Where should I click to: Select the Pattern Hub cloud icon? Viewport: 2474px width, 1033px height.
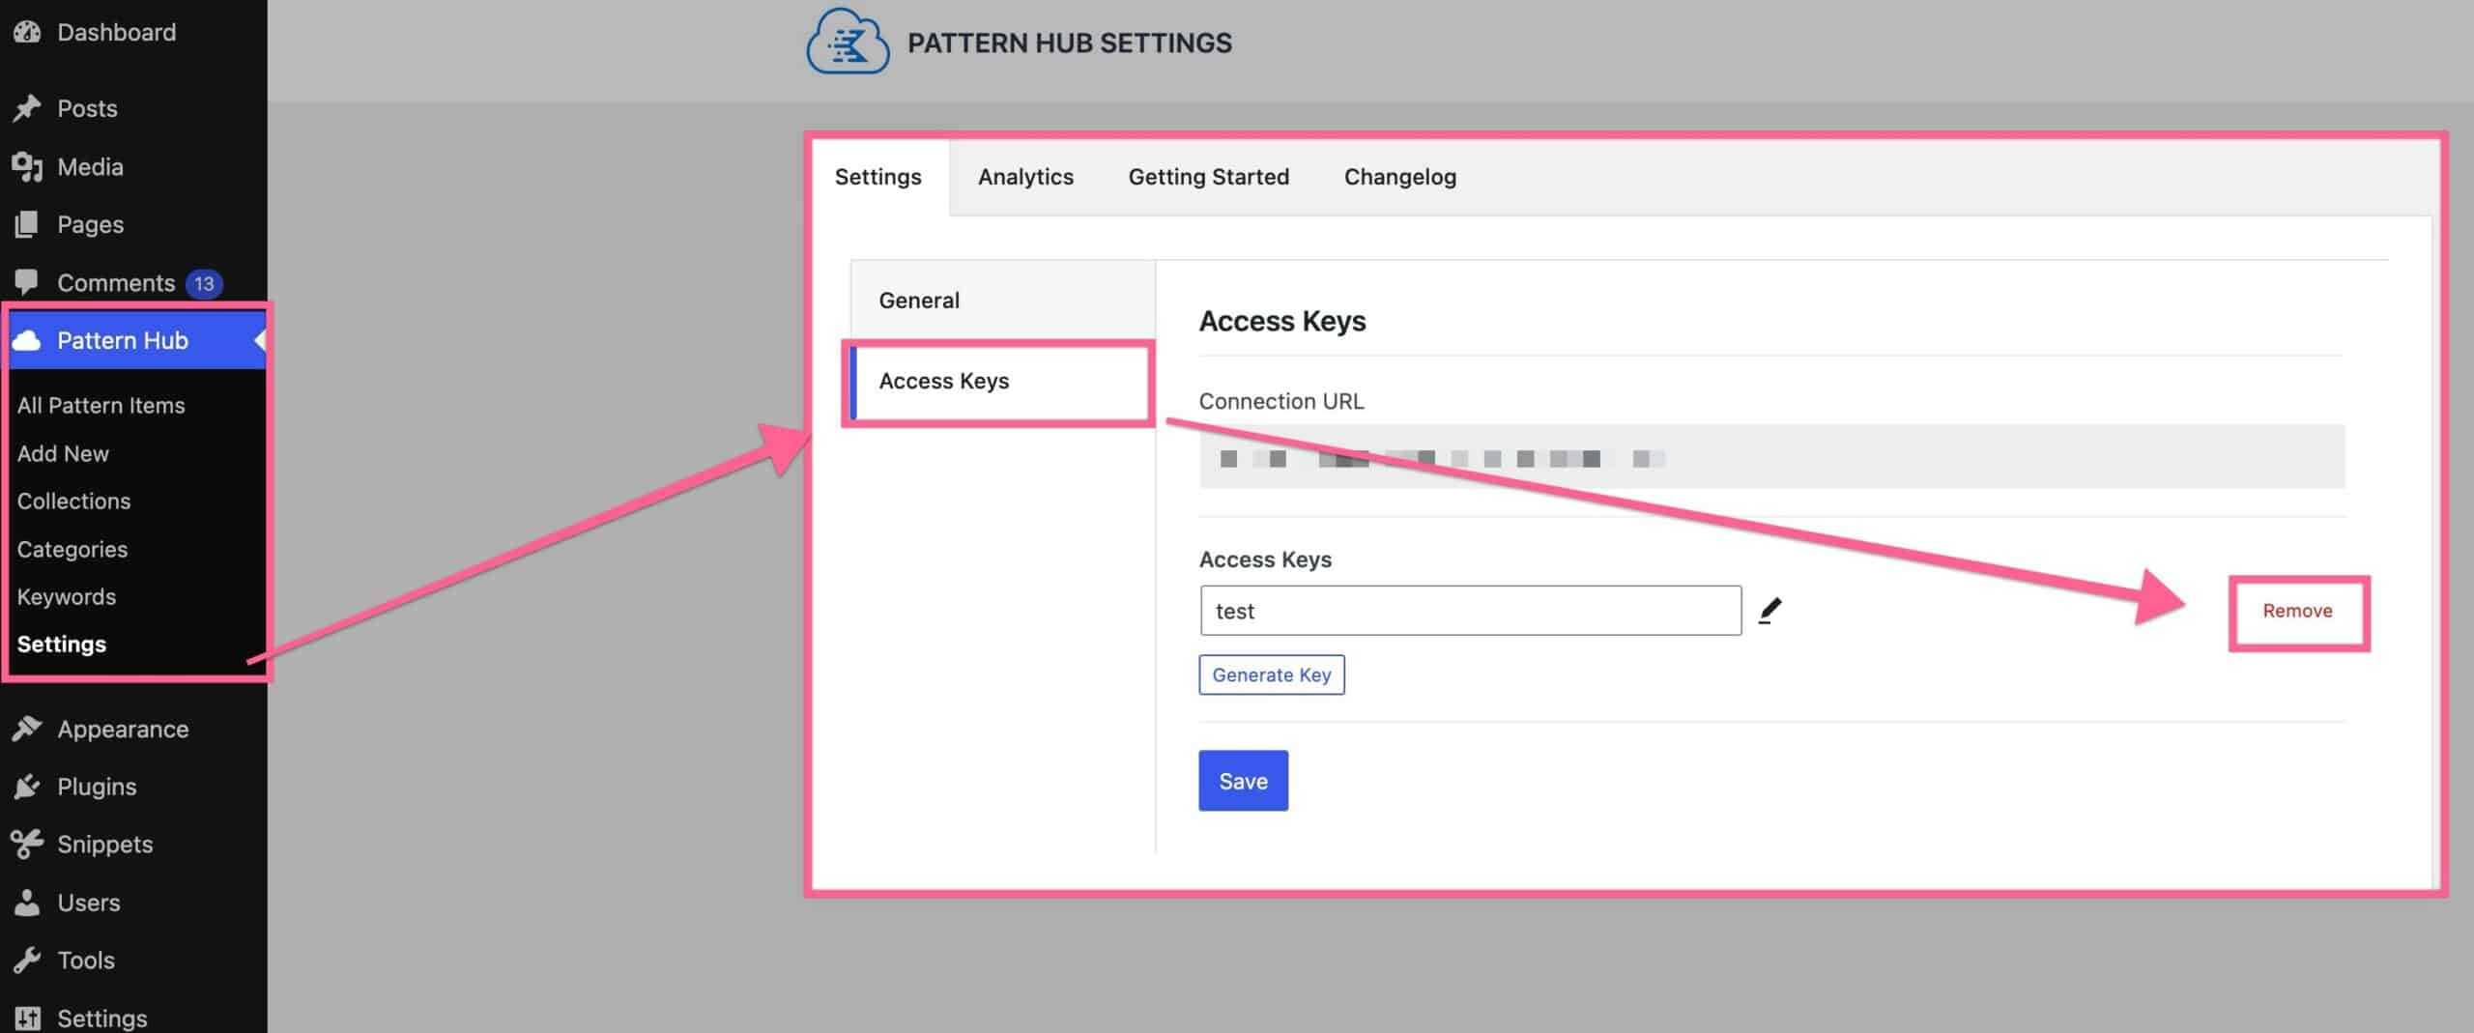tap(28, 340)
